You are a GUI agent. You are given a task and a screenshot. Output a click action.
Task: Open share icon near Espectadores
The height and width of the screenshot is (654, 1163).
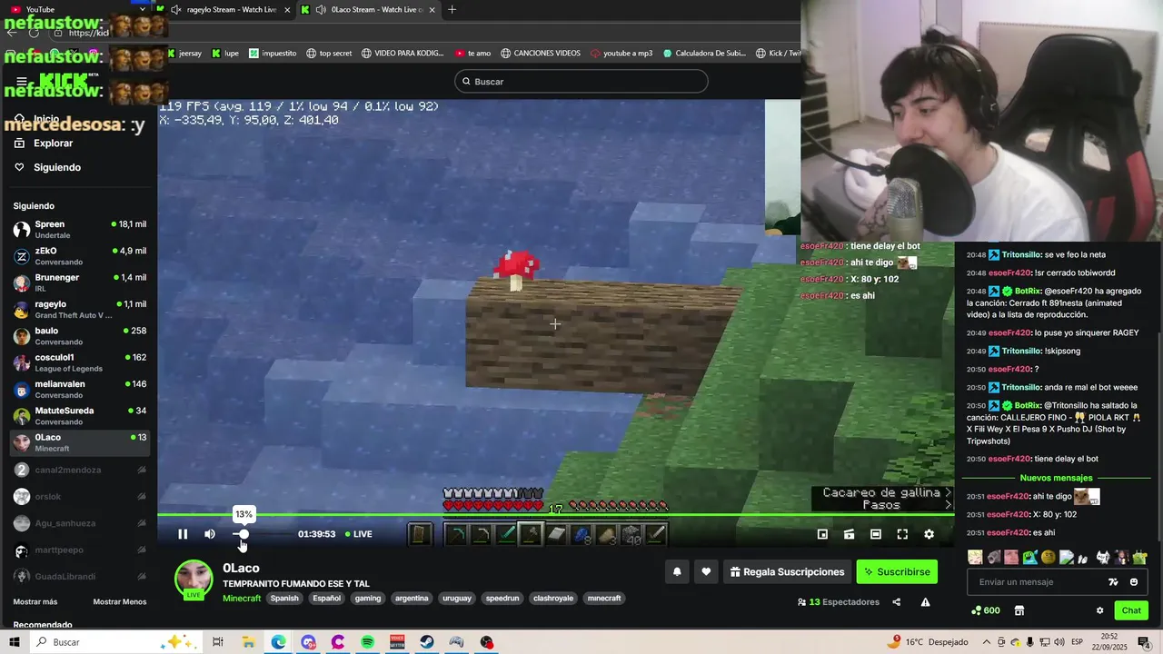click(897, 602)
